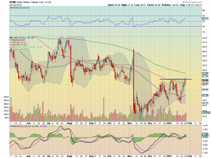Viewport: 211px width, 158px height.
Task: Click the 0.75 label on the MACD axis
Action: (205, 126)
